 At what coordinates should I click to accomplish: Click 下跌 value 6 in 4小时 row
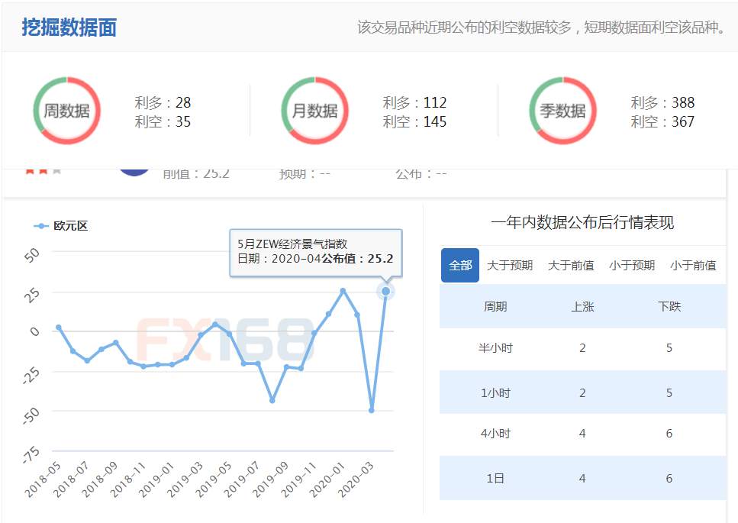point(669,433)
